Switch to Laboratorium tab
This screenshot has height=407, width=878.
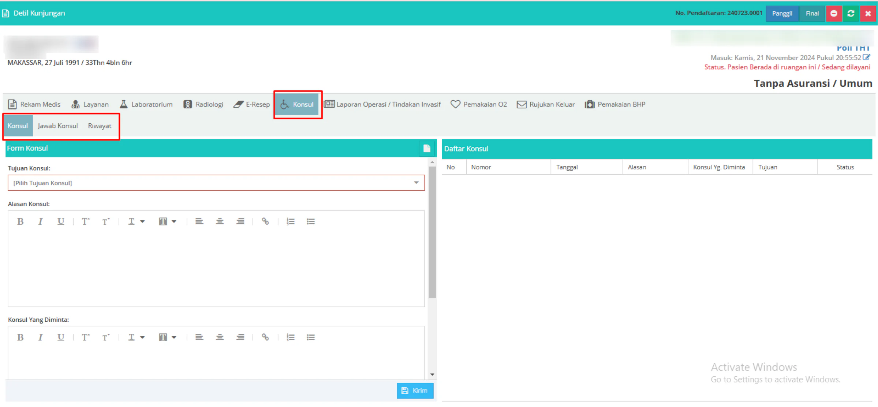[x=146, y=104]
